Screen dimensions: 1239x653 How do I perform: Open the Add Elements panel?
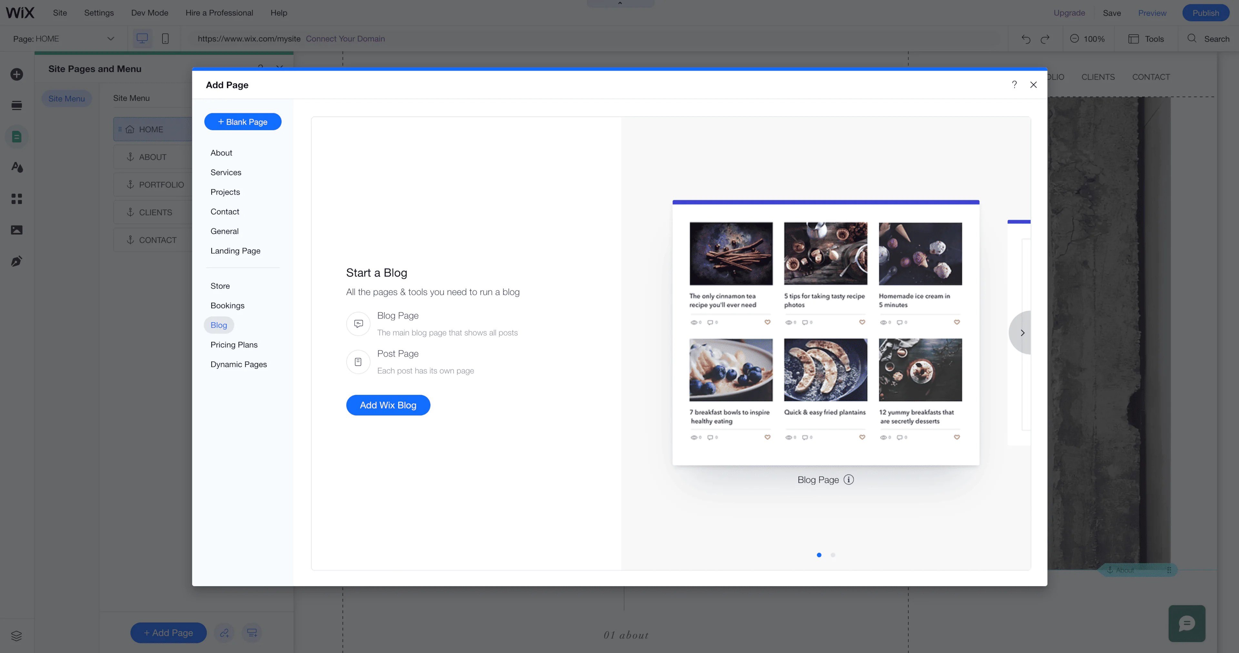click(17, 75)
